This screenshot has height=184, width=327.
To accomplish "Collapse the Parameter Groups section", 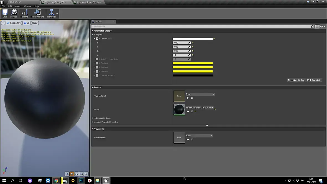I will click(92, 31).
